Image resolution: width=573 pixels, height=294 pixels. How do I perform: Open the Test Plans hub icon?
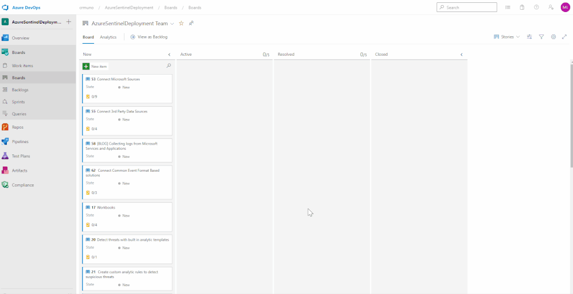pyautogui.click(x=5, y=156)
